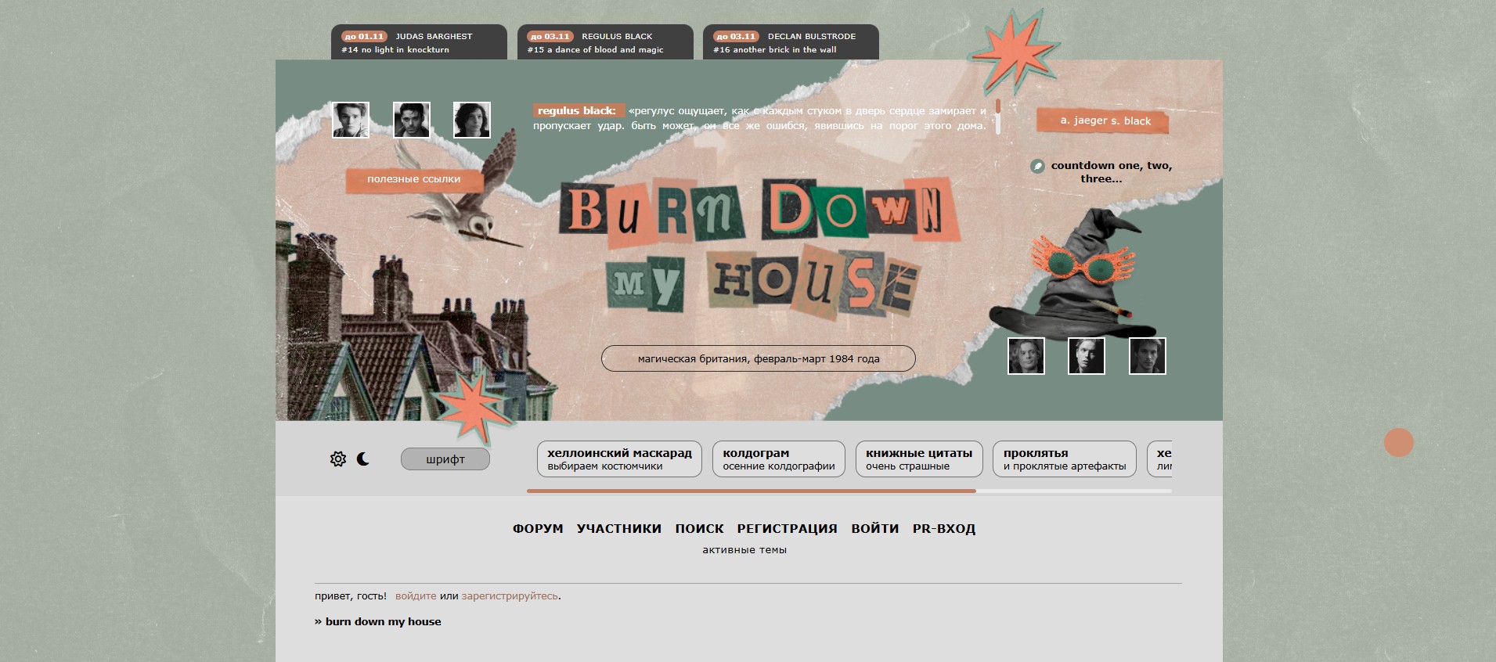
Task: Open the curly-haired woman avatar
Action: (x=471, y=121)
